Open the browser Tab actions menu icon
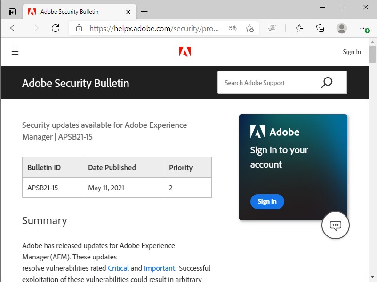Viewport: 377px width, 282px height. [x=12, y=11]
